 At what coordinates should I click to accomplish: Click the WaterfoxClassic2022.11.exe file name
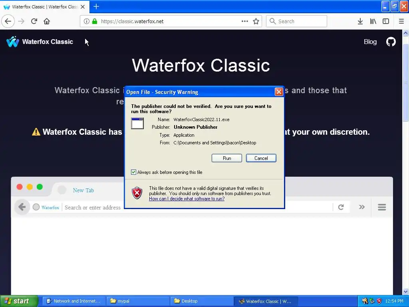pos(201,120)
